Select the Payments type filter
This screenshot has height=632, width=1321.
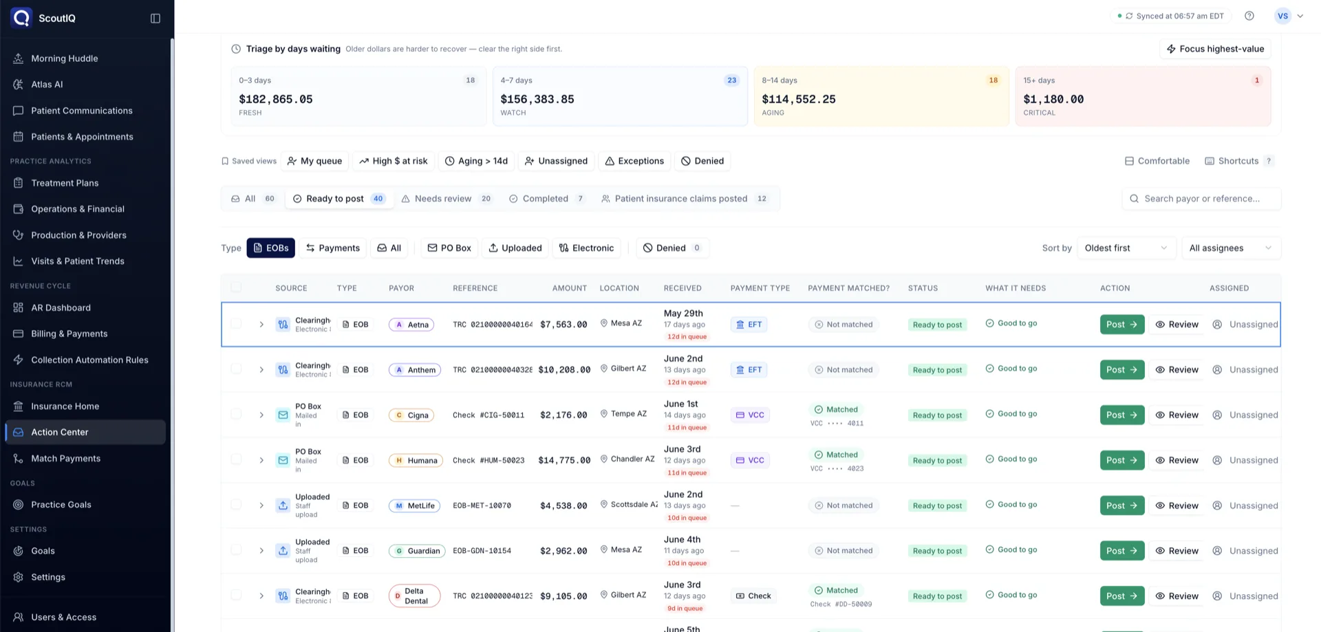tap(333, 248)
